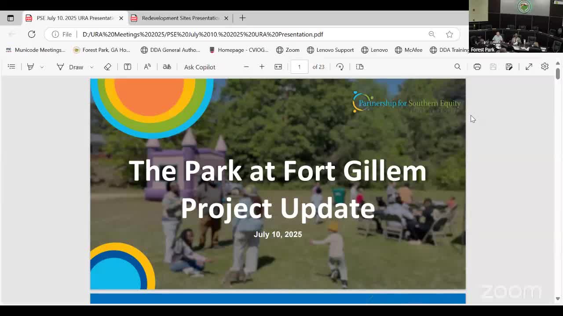Open the browser tab actions menu
Viewport: 563px width, 316px height.
11,18
